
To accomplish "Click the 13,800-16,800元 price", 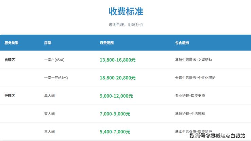I will pyautogui.click(x=117, y=60).
